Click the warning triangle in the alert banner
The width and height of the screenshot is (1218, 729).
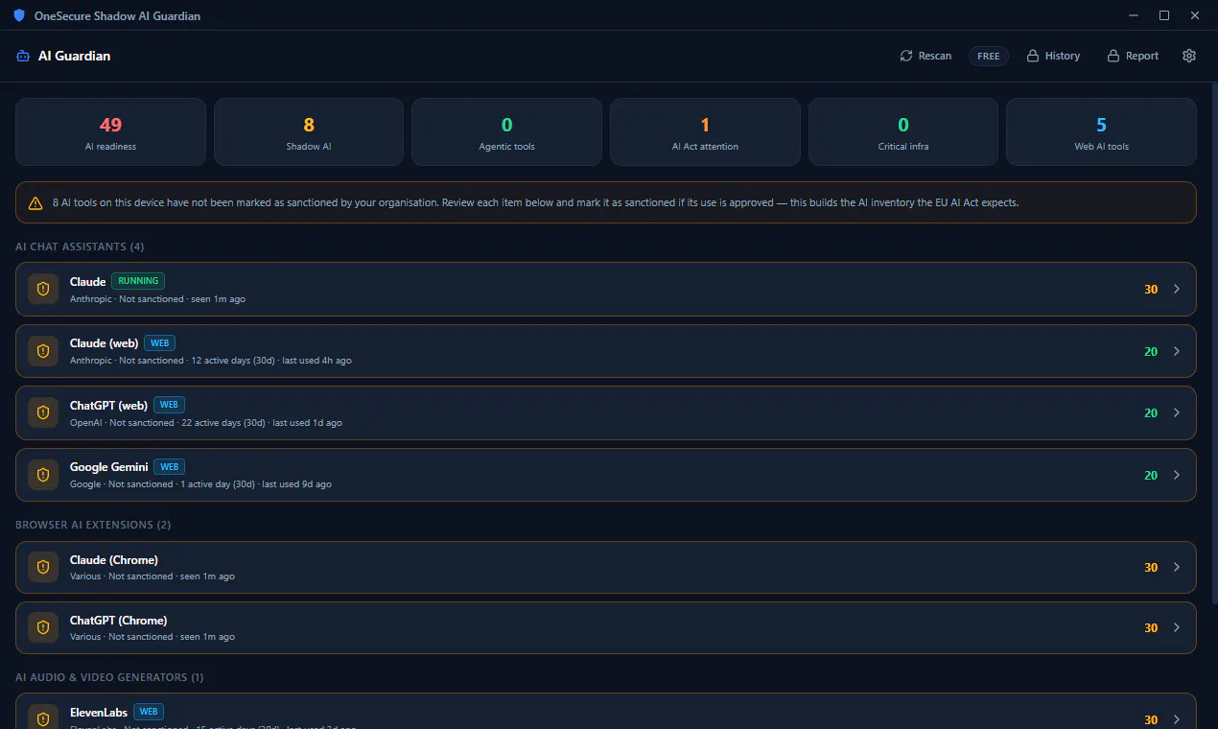click(x=35, y=203)
